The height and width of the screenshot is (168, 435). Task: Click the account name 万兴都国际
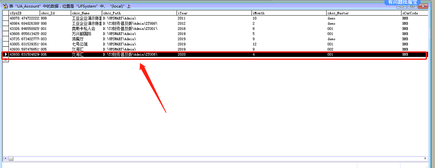82,34
